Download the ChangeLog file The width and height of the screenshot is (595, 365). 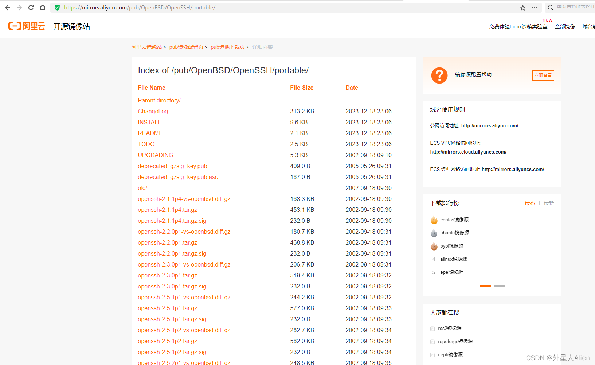[x=153, y=111]
